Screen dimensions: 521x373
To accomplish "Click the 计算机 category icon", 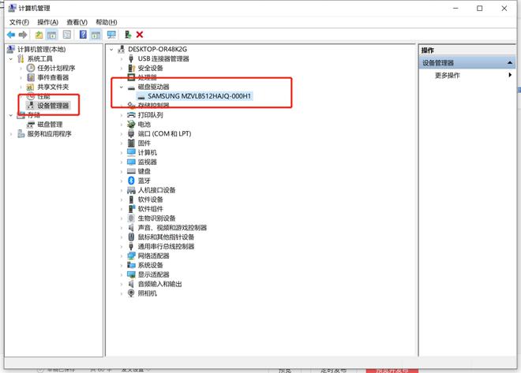I will click(132, 153).
